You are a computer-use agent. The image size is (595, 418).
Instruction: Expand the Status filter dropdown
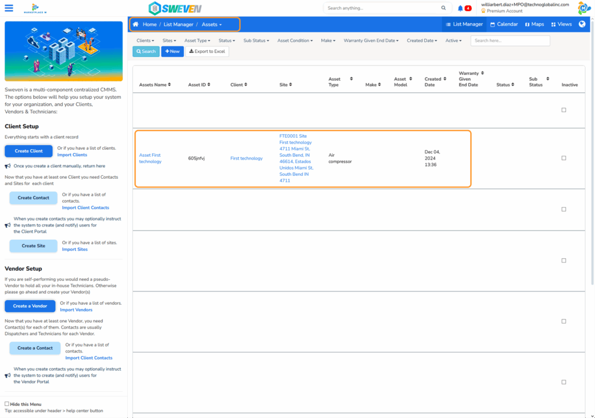[227, 41]
